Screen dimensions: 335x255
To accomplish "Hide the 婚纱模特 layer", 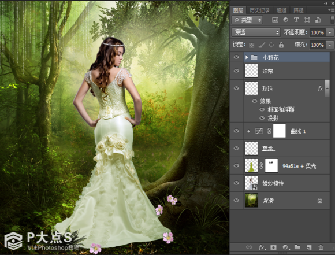I will pos(236,183).
